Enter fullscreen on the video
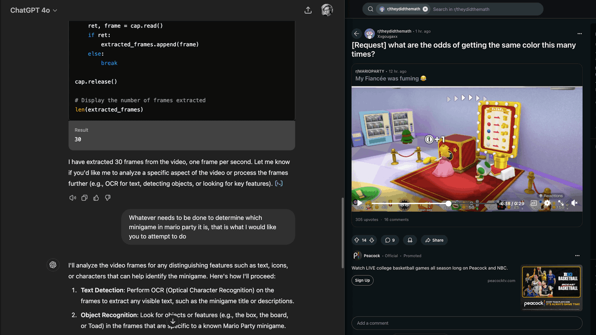This screenshot has height=335, width=596. [x=561, y=203]
